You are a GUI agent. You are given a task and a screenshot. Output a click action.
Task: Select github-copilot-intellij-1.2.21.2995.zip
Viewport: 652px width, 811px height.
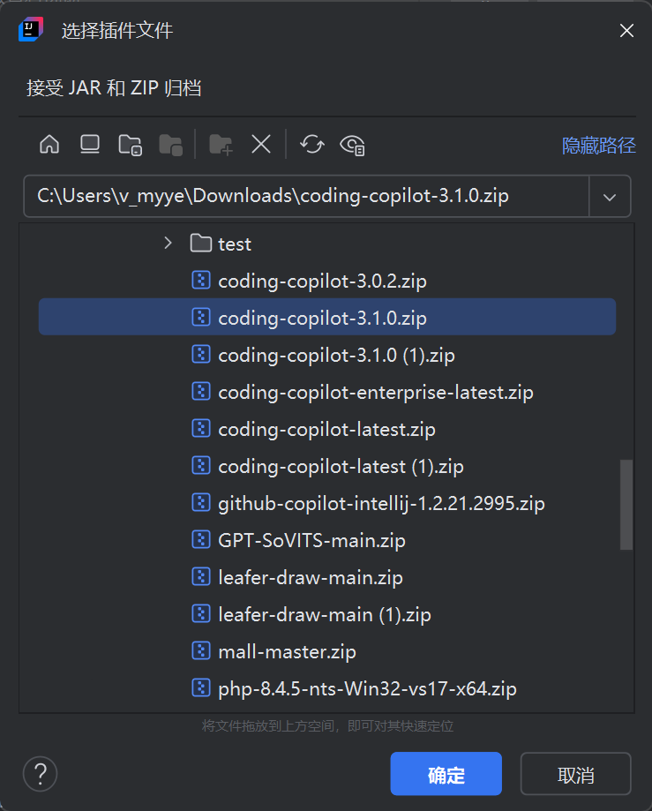tap(381, 503)
